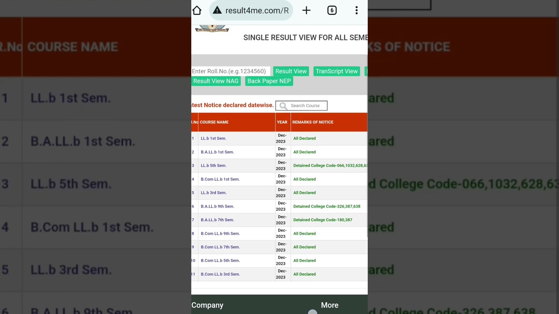Click the magnifier icon in Search Course
Viewport: 559px width, 314px height.
tap(283, 106)
